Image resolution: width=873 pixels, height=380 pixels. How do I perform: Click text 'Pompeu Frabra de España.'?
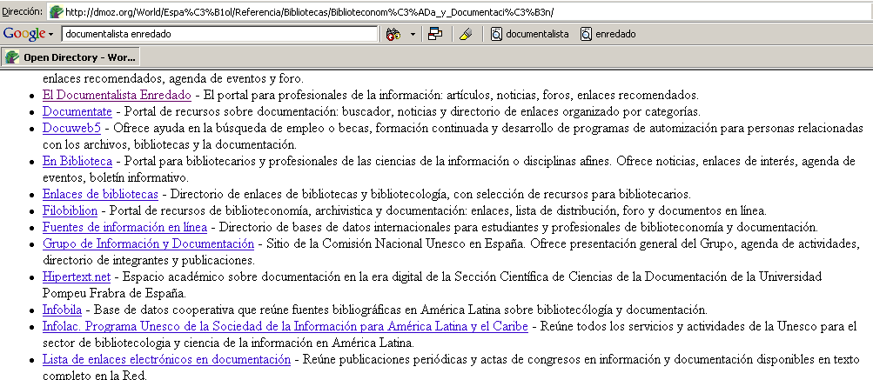114,293
